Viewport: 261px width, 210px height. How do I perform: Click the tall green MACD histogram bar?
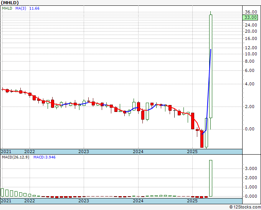(x=211, y=178)
